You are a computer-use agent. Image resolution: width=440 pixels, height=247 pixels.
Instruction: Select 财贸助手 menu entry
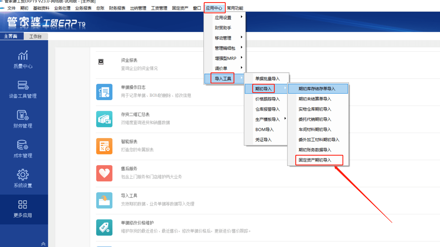[225, 28]
